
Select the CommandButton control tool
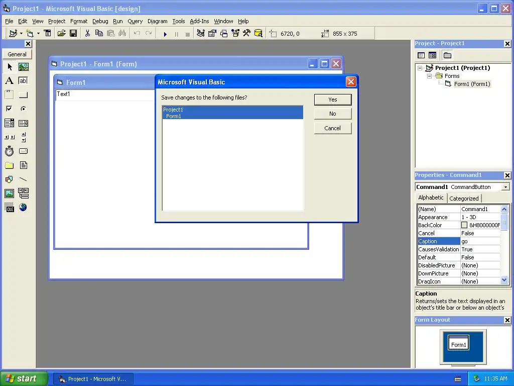(x=23, y=95)
